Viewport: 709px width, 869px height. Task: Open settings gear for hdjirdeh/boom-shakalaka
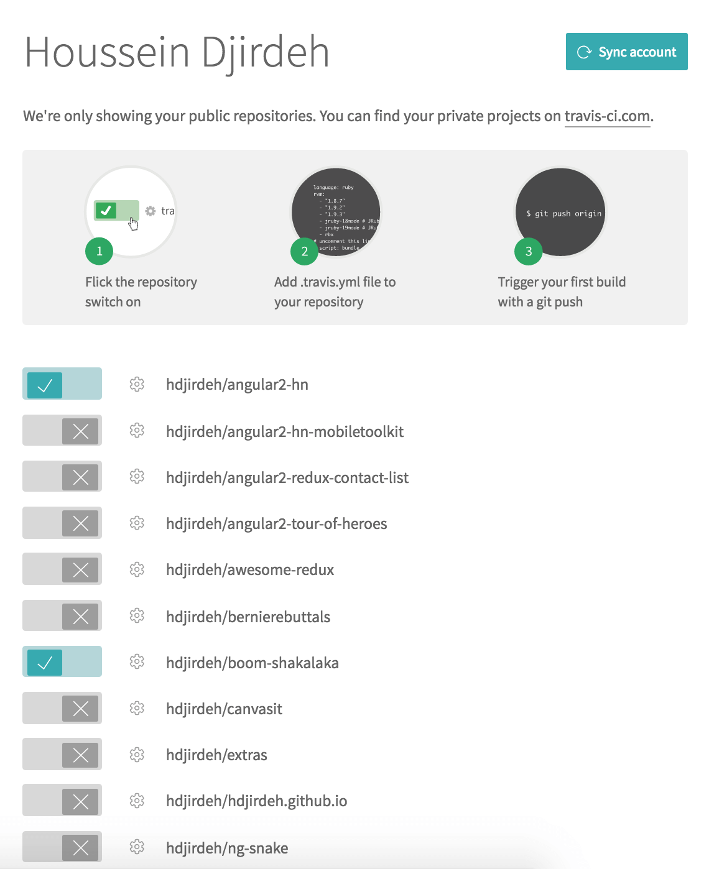(137, 662)
